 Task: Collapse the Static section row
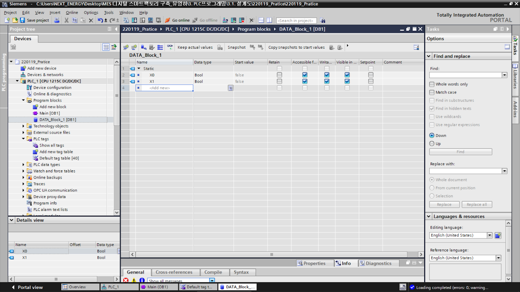click(139, 68)
